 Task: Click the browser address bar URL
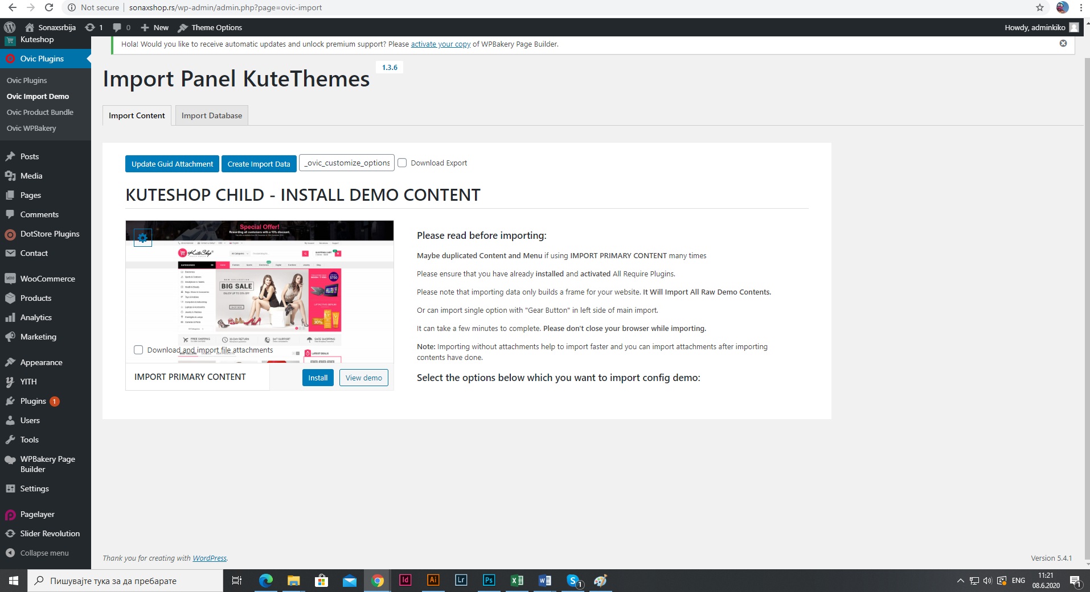pyautogui.click(x=226, y=7)
